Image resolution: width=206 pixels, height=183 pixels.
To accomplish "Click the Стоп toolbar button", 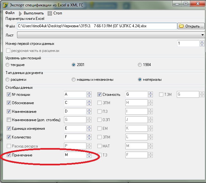I will [58, 13].
